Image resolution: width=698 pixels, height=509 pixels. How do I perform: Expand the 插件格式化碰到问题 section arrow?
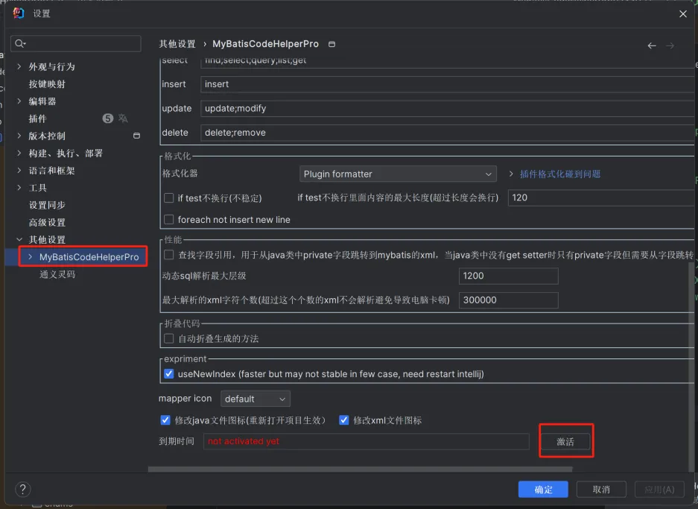pos(511,174)
